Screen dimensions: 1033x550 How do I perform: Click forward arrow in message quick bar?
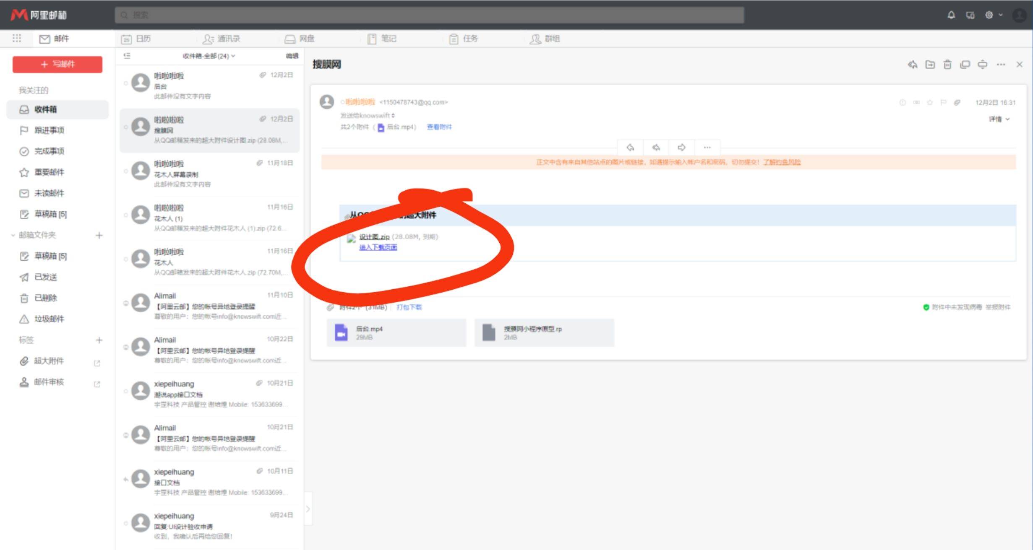[x=681, y=147]
